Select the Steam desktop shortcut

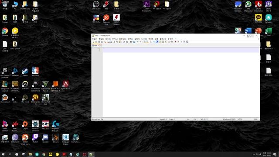(x=25, y=72)
